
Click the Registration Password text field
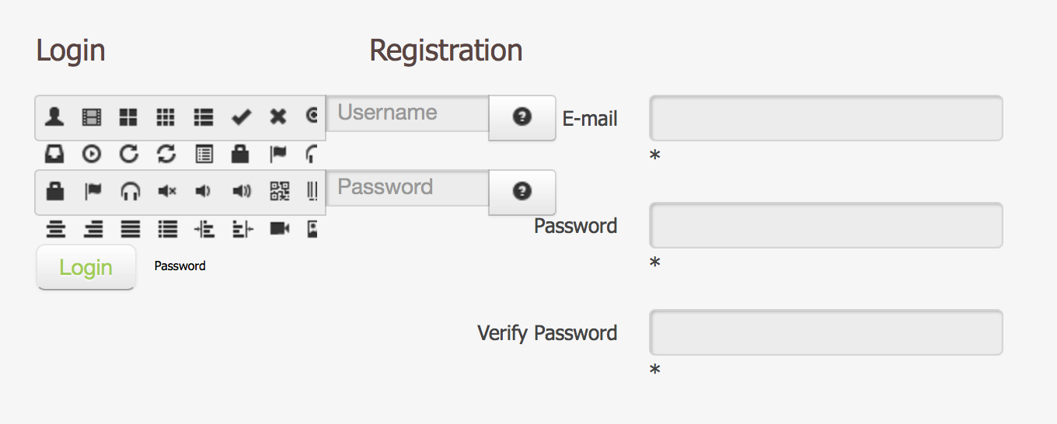825,225
